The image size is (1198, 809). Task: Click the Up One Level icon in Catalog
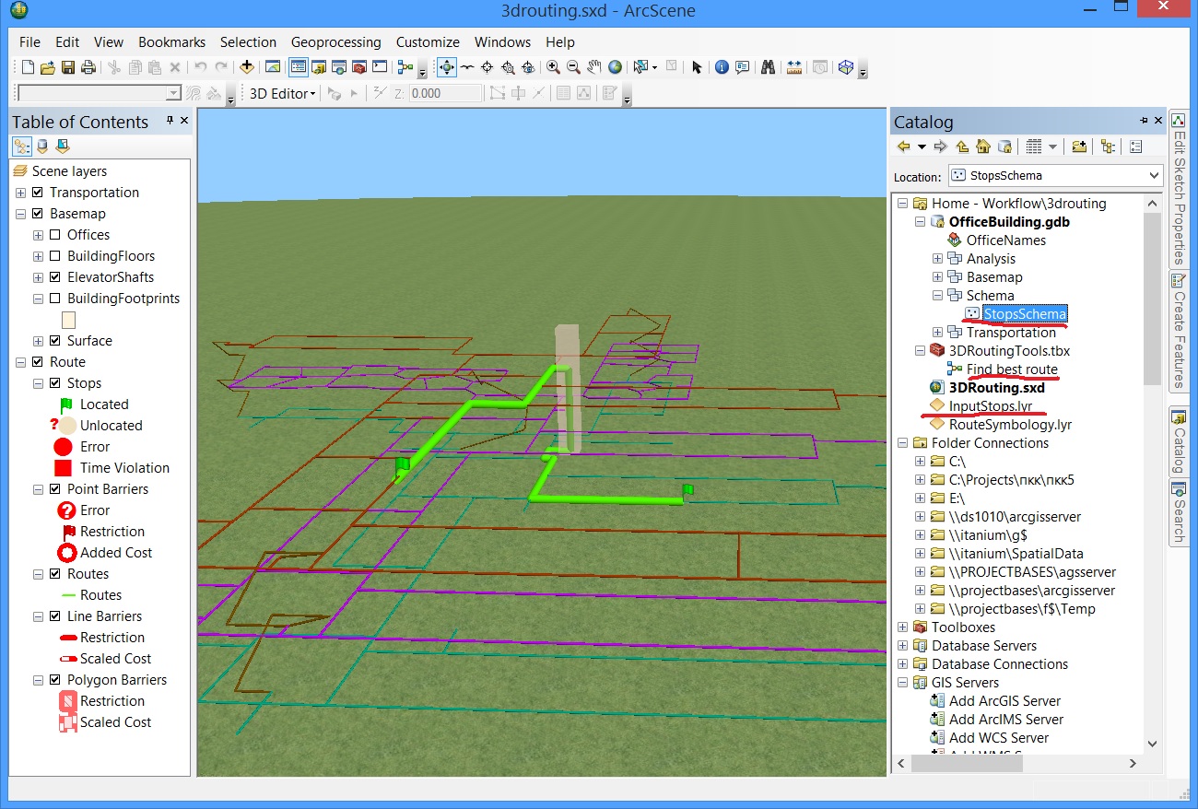tap(962, 147)
